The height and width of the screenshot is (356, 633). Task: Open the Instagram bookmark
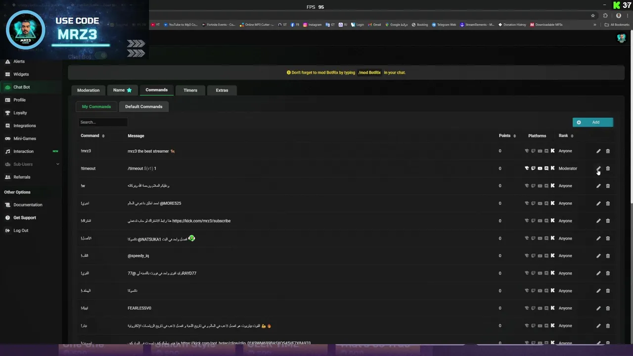point(313,24)
